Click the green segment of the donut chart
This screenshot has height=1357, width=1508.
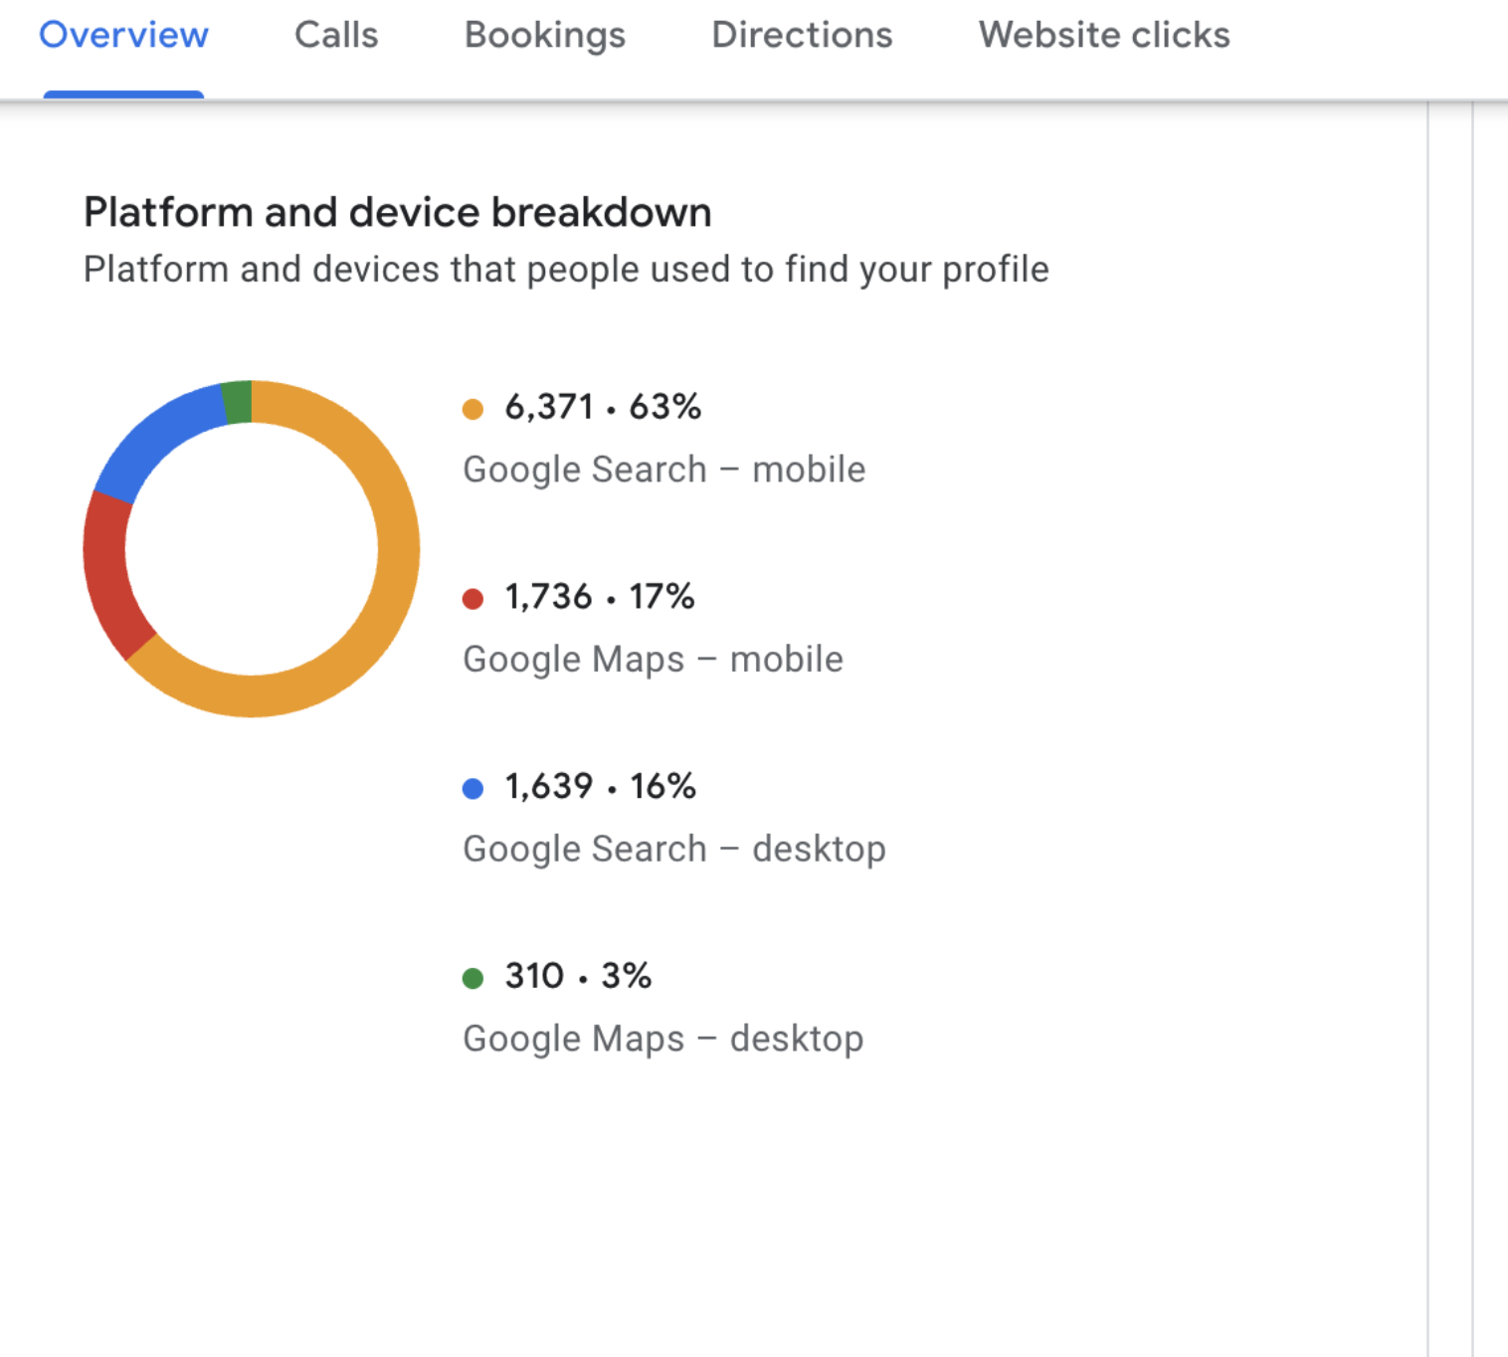pyautogui.click(x=238, y=402)
